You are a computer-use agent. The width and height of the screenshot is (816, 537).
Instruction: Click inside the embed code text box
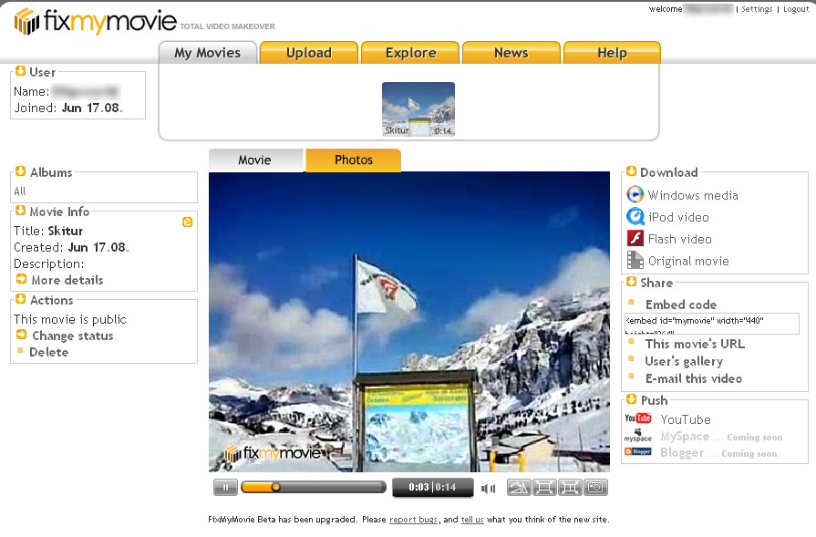coord(712,324)
